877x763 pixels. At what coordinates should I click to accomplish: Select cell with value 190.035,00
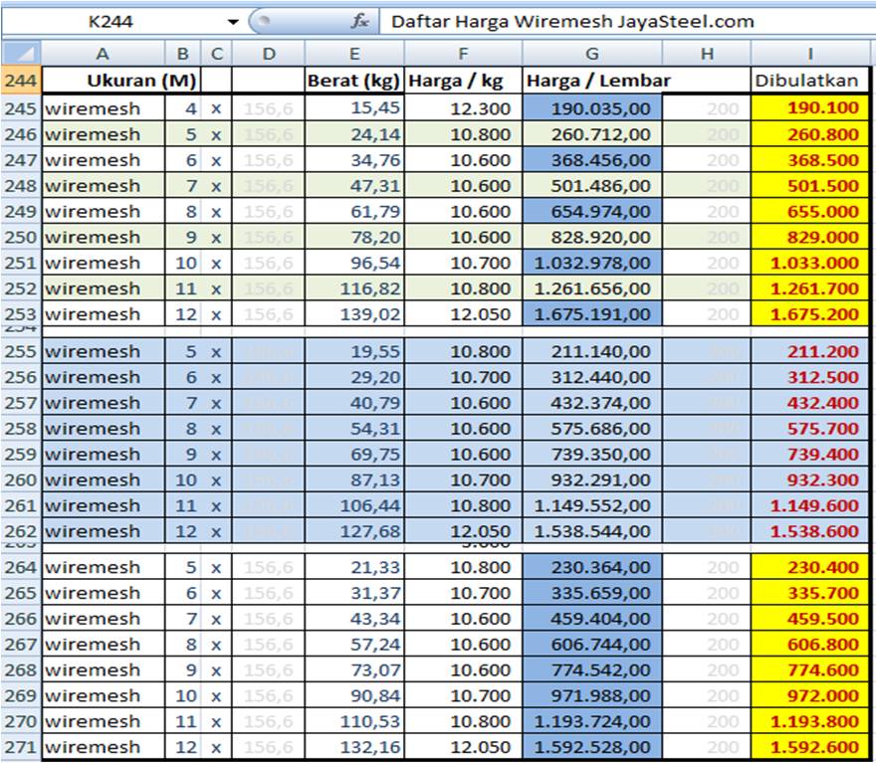click(592, 107)
